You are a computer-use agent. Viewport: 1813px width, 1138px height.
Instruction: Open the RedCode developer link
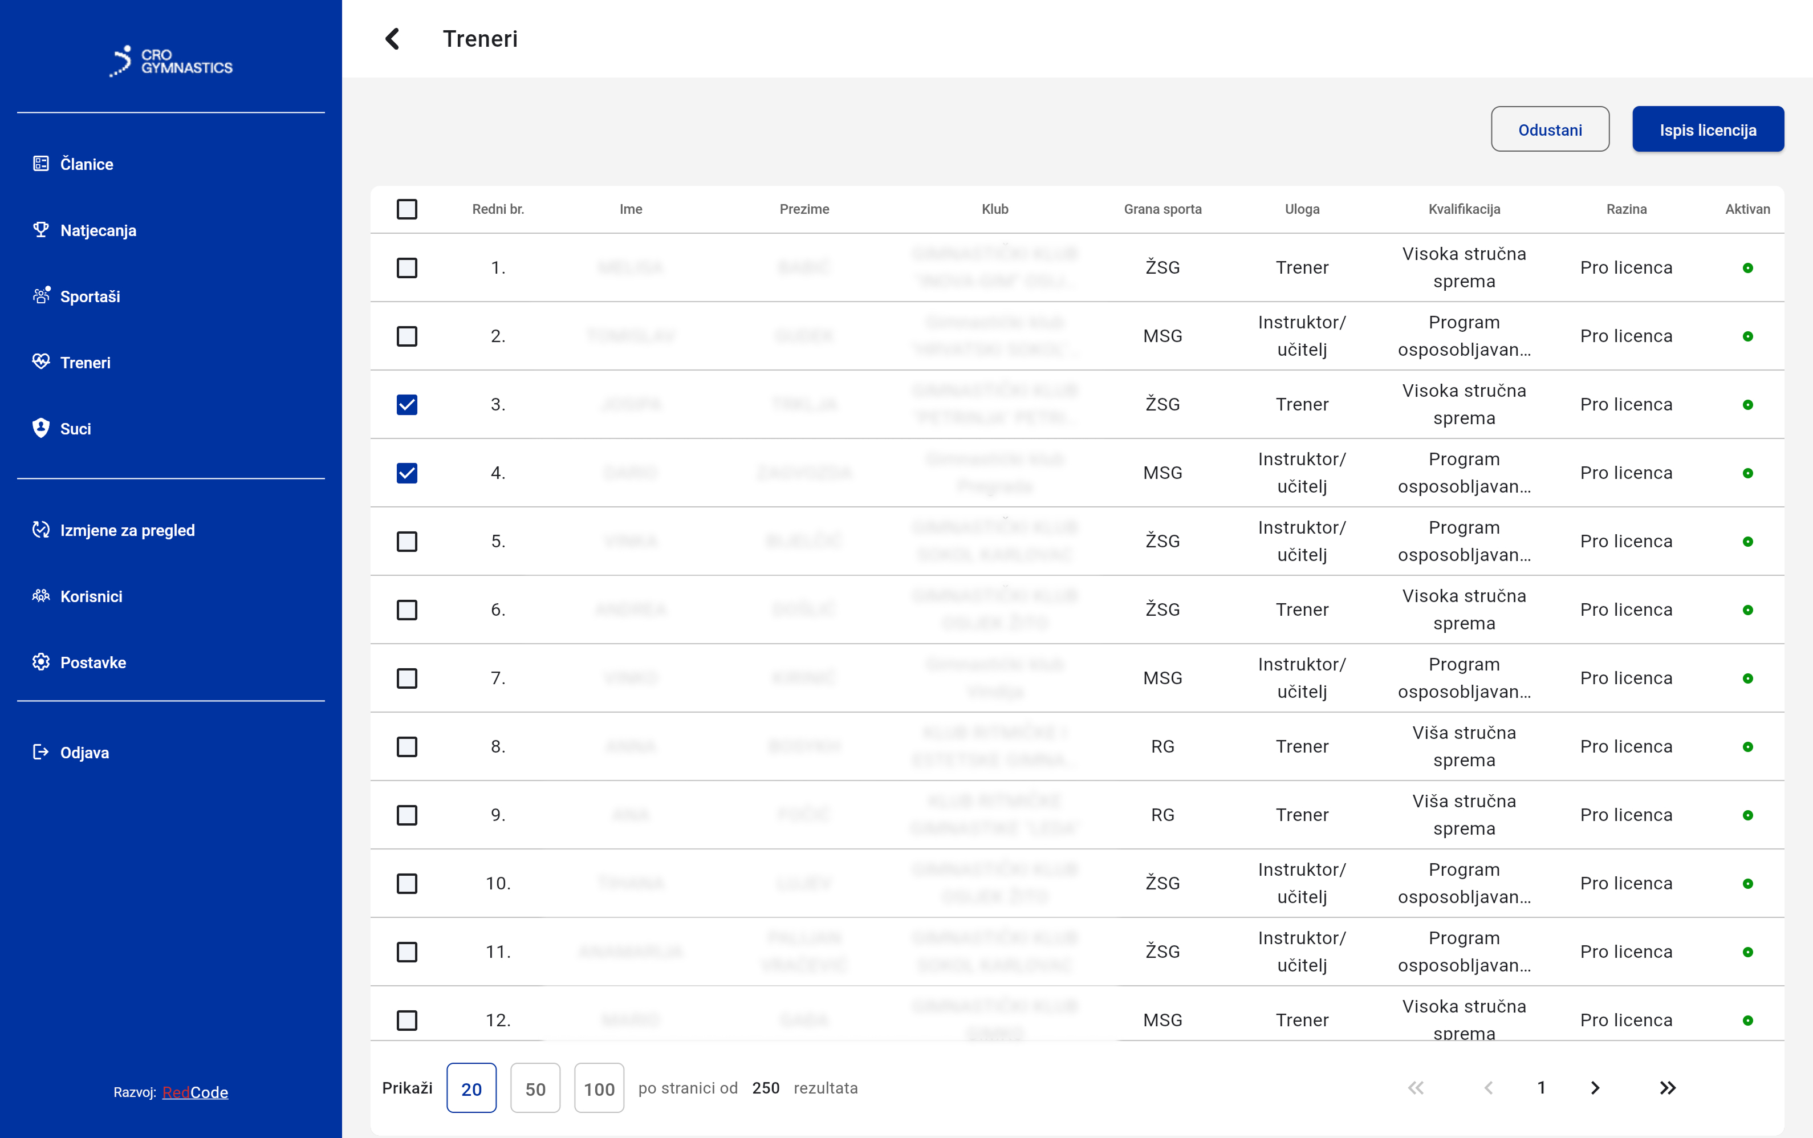click(x=195, y=1092)
